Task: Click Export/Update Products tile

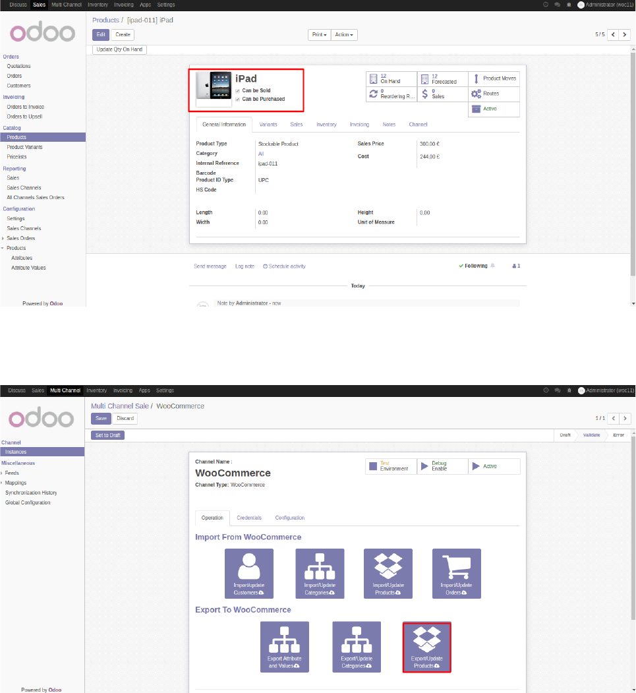Action: 426,647
